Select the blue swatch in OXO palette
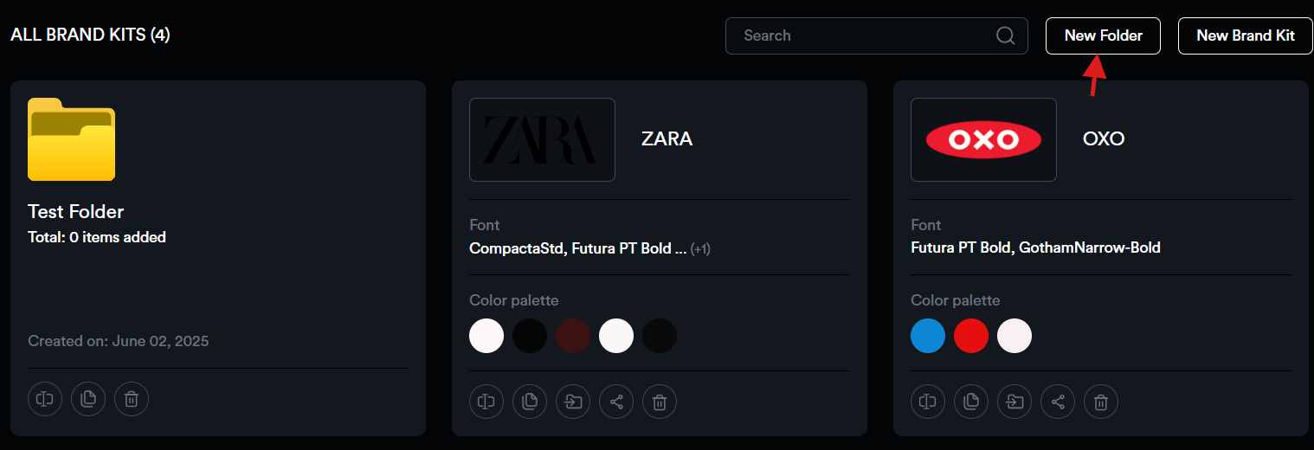This screenshot has width=1314, height=450. 928,336
